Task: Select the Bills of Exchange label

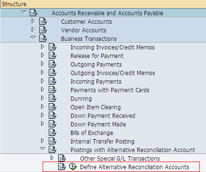Action: click(92, 133)
